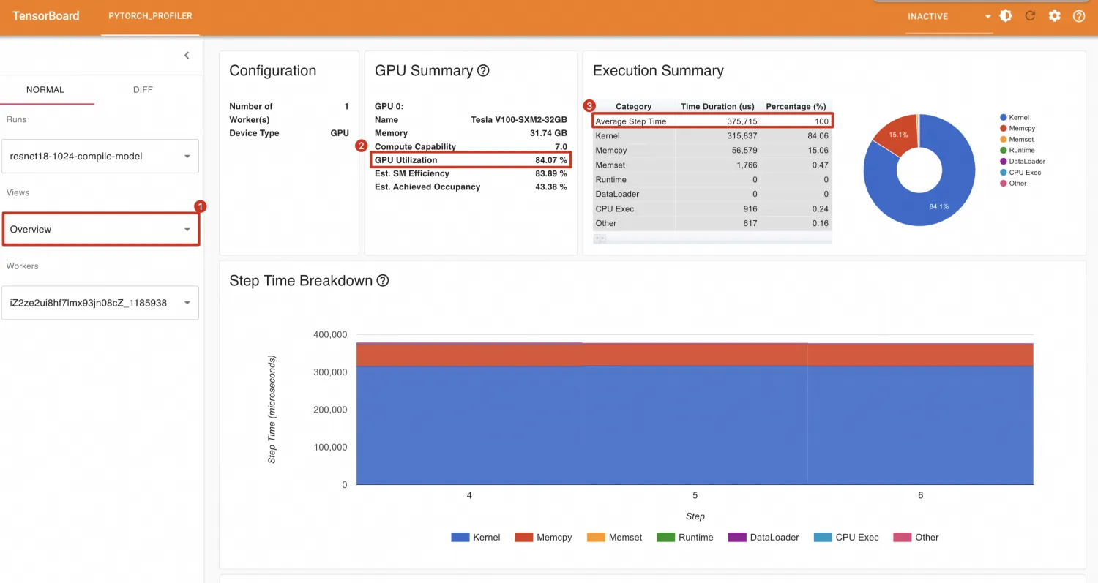The width and height of the screenshot is (1098, 583).
Task: Switch to the DIFF tab
Action: coord(143,89)
